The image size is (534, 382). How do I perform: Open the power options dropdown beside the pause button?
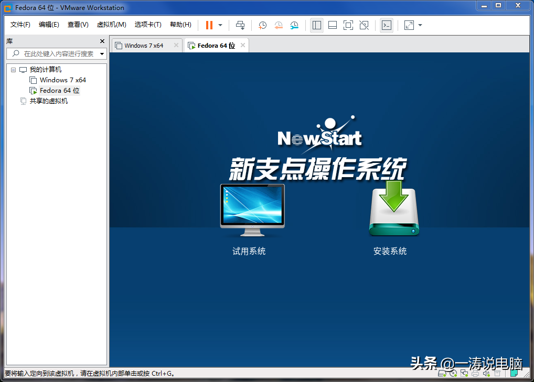tap(220, 25)
